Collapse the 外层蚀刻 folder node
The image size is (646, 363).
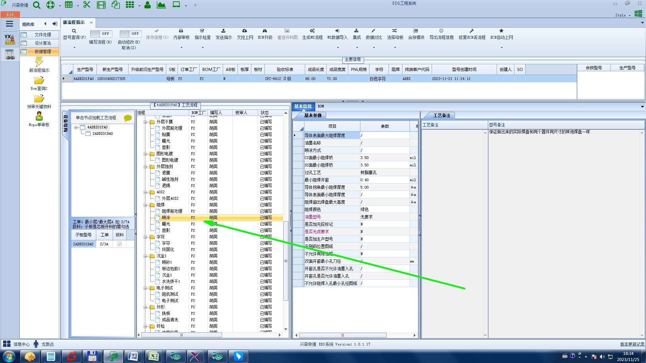coord(145,167)
